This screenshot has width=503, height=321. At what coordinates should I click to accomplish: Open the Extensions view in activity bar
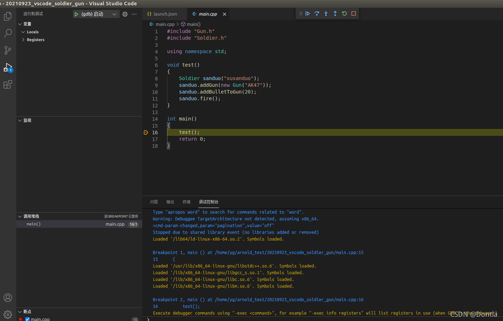pyautogui.click(x=8, y=84)
